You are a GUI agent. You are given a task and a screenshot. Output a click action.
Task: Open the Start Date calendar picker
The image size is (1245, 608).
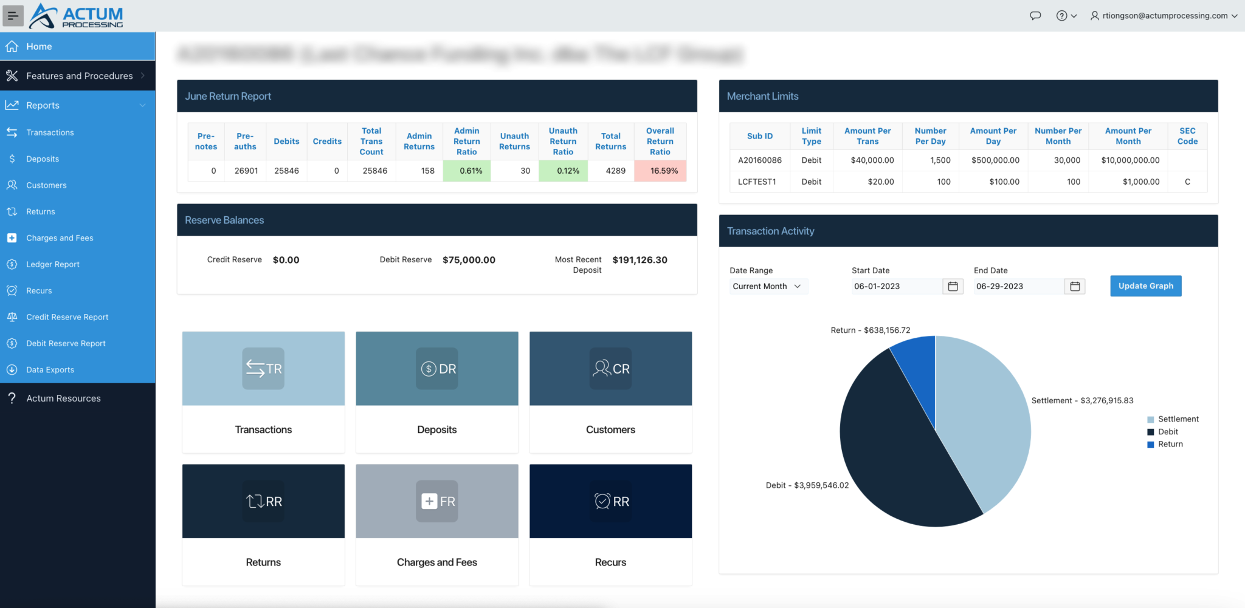click(953, 286)
